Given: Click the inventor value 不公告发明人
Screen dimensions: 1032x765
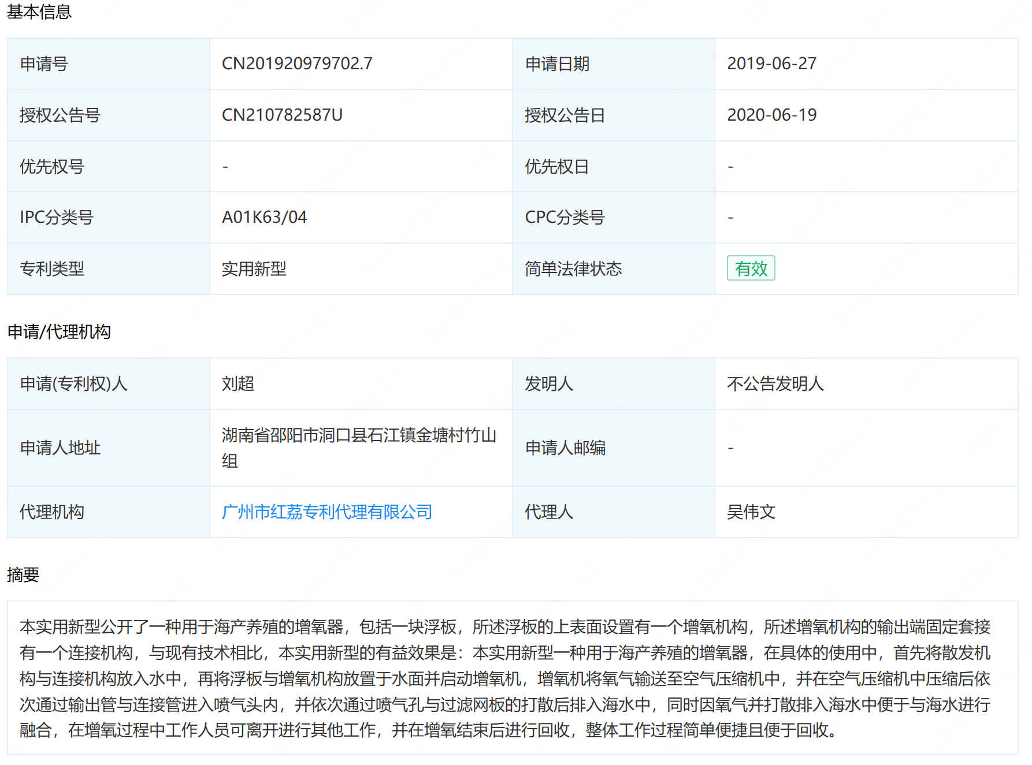Looking at the screenshot, I should tap(775, 384).
